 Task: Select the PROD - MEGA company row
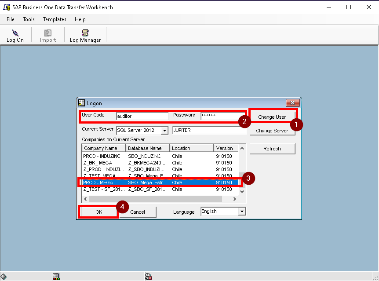(x=160, y=182)
